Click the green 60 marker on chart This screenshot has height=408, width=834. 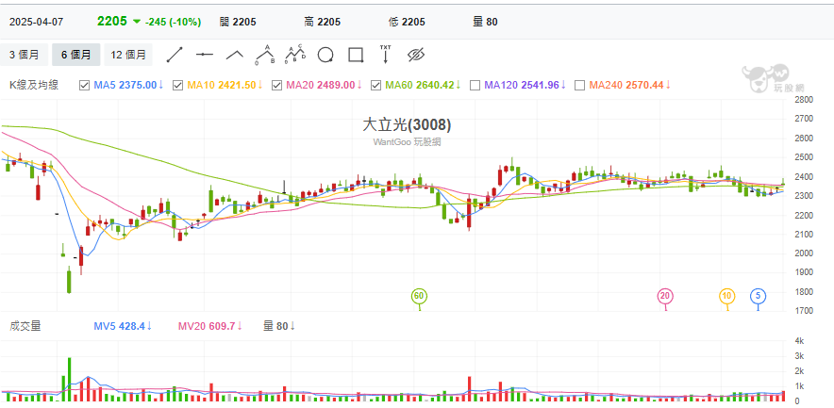point(419,297)
